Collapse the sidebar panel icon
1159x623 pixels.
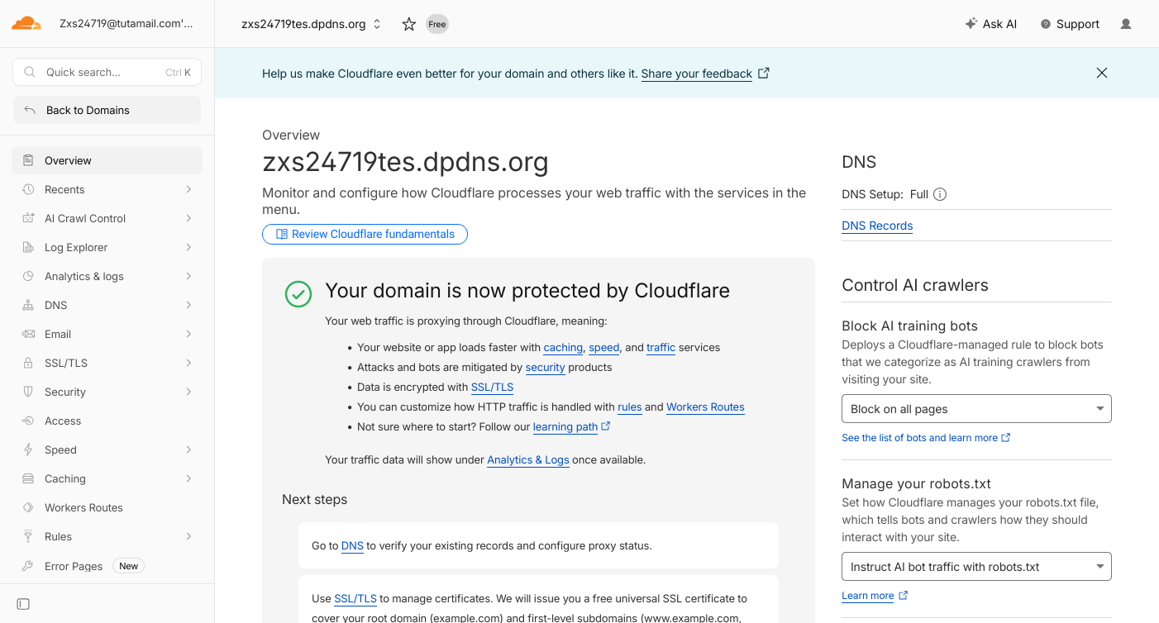click(x=23, y=604)
